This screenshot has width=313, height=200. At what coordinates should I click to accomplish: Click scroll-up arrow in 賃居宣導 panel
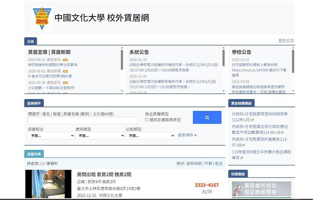122,48
